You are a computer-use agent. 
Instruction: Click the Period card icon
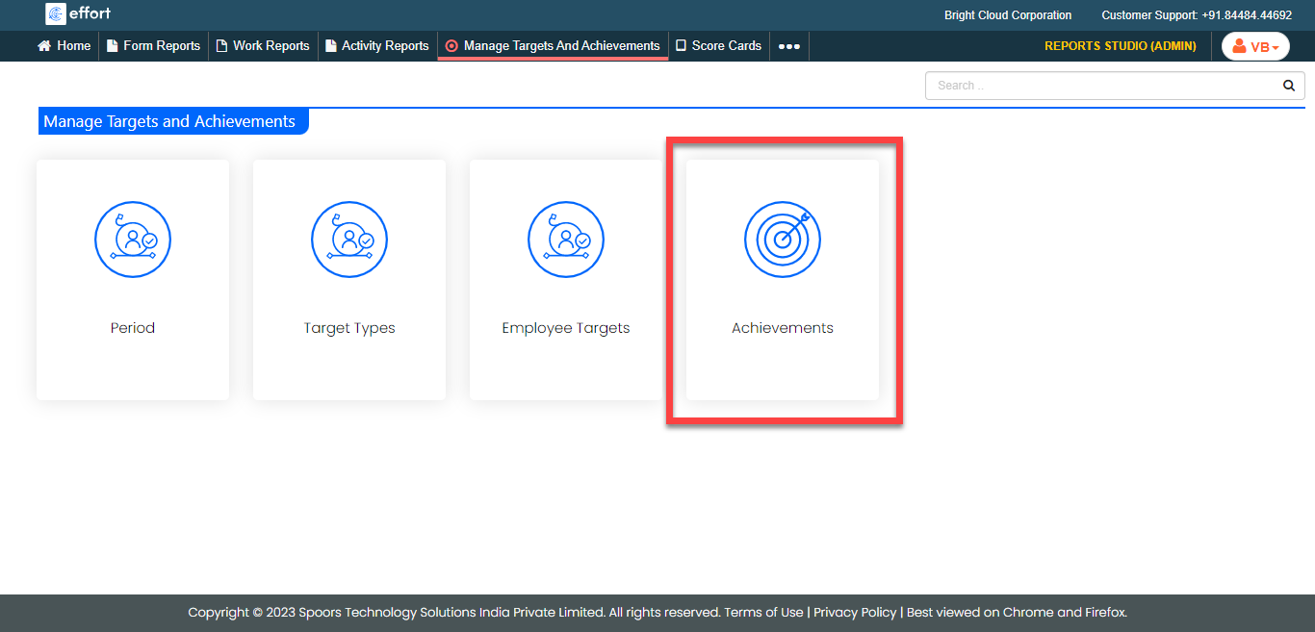(133, 240)
